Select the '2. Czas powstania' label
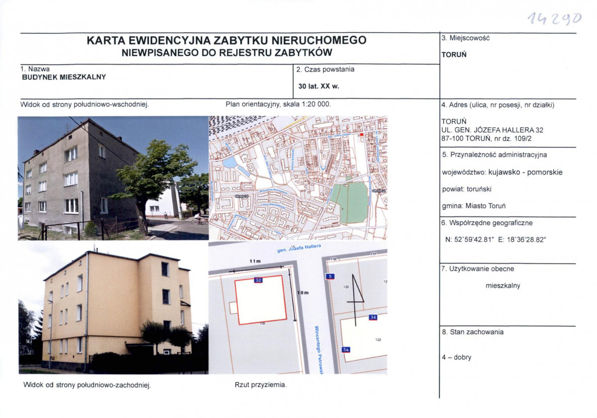The width and height of the screenshot is (597, 418). click(x=325, y=70)
